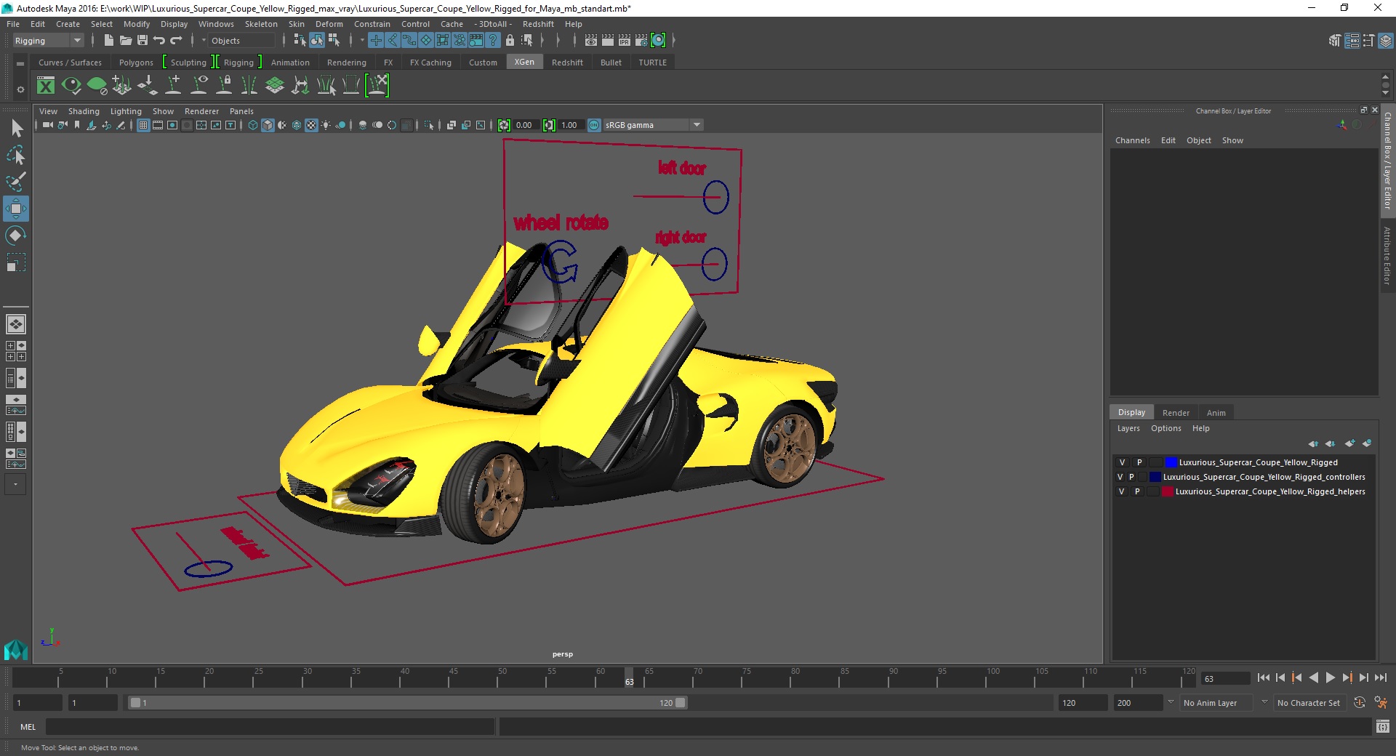The width and height of the screenshot is (1396, 756).
Task: Open the shelf tab selector menu icon
Action: pyautogui.click(x=20, y=63)
